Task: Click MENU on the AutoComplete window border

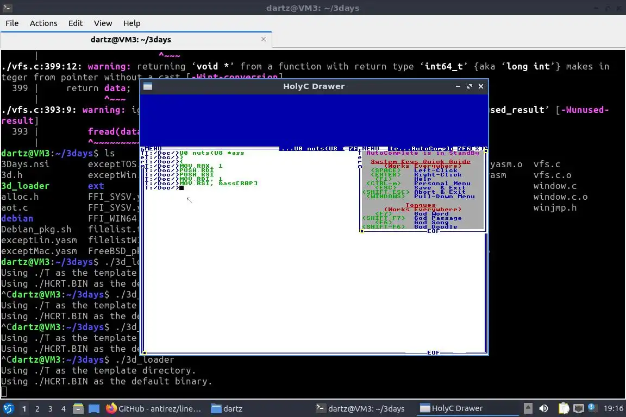Action: tap(371, 148)
